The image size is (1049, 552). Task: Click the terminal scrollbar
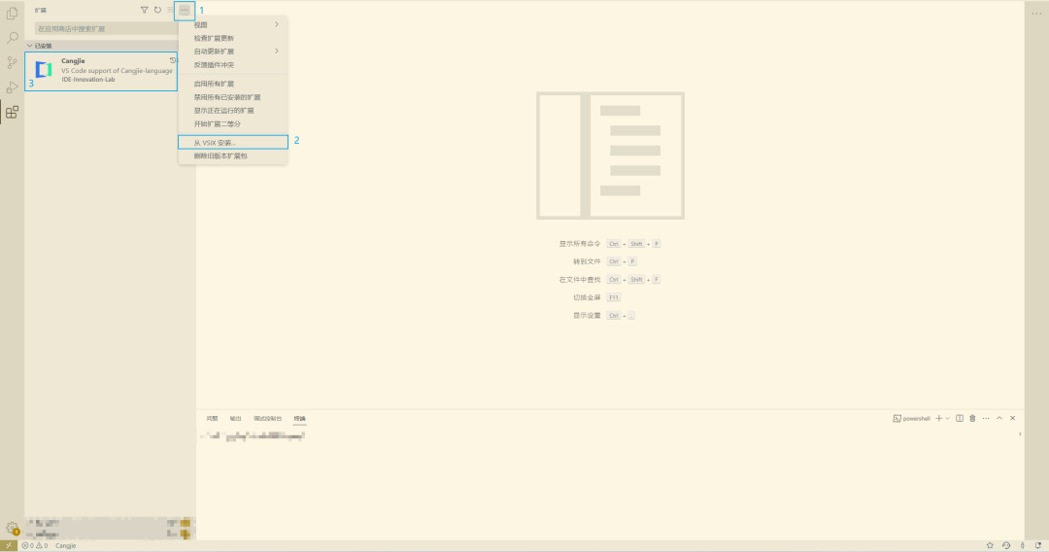click(x=1020, y=435)
